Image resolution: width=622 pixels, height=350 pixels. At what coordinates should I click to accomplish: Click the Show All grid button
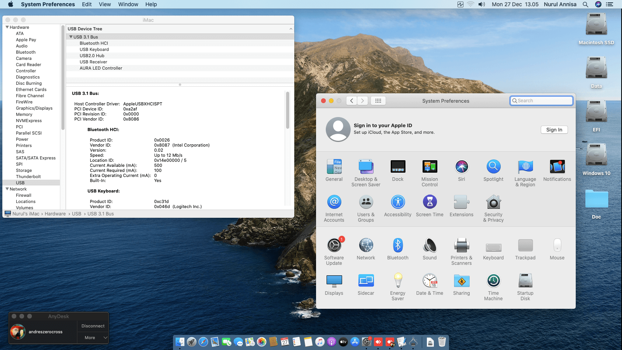(378, 101)
